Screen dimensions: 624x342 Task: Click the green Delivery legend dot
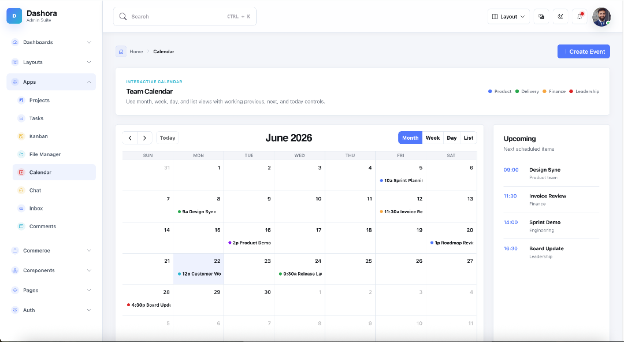517,92
